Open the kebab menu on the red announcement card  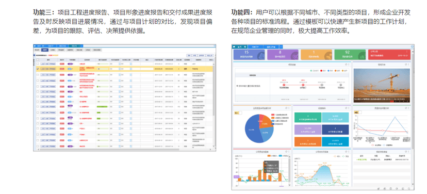point(407,52)
